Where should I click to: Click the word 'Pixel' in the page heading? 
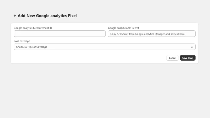click(72, 16)
